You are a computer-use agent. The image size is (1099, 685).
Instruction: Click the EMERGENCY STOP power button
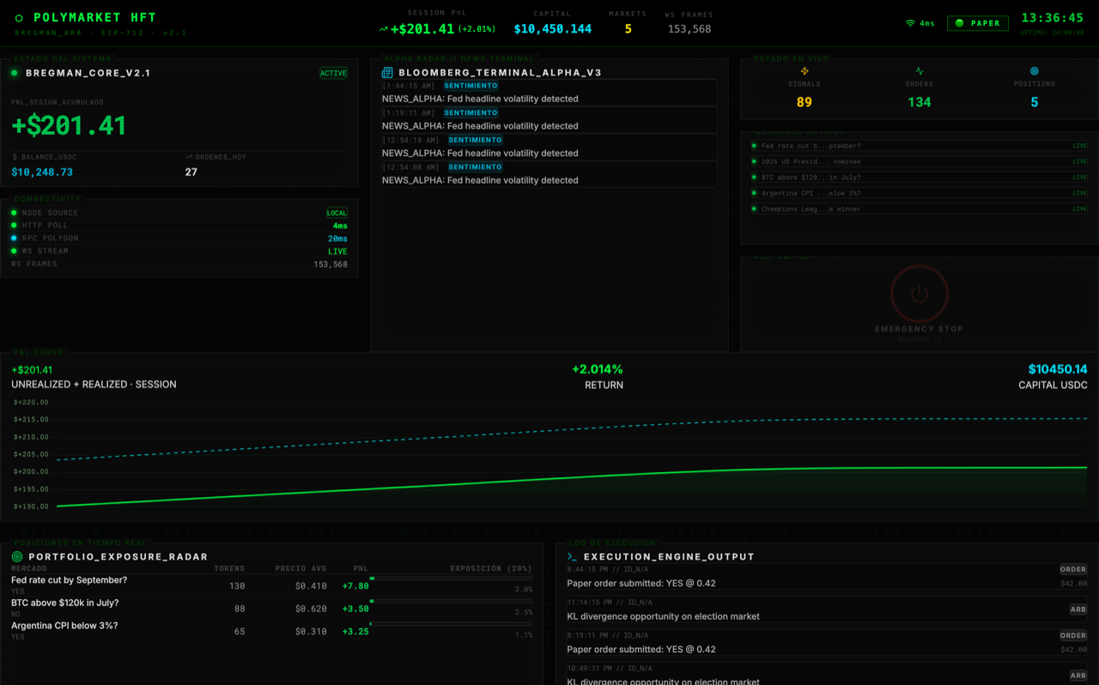tap(920, 294)
